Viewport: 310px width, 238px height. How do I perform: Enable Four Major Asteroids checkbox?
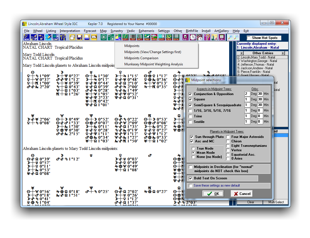click(228, 137)
